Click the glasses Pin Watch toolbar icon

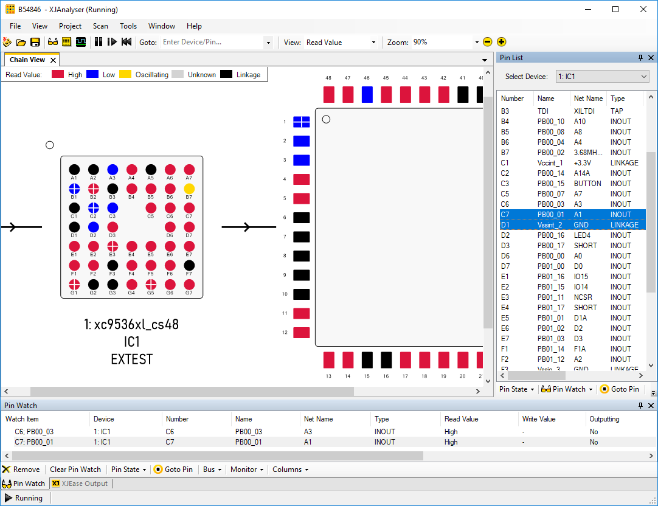pos(53,42)
